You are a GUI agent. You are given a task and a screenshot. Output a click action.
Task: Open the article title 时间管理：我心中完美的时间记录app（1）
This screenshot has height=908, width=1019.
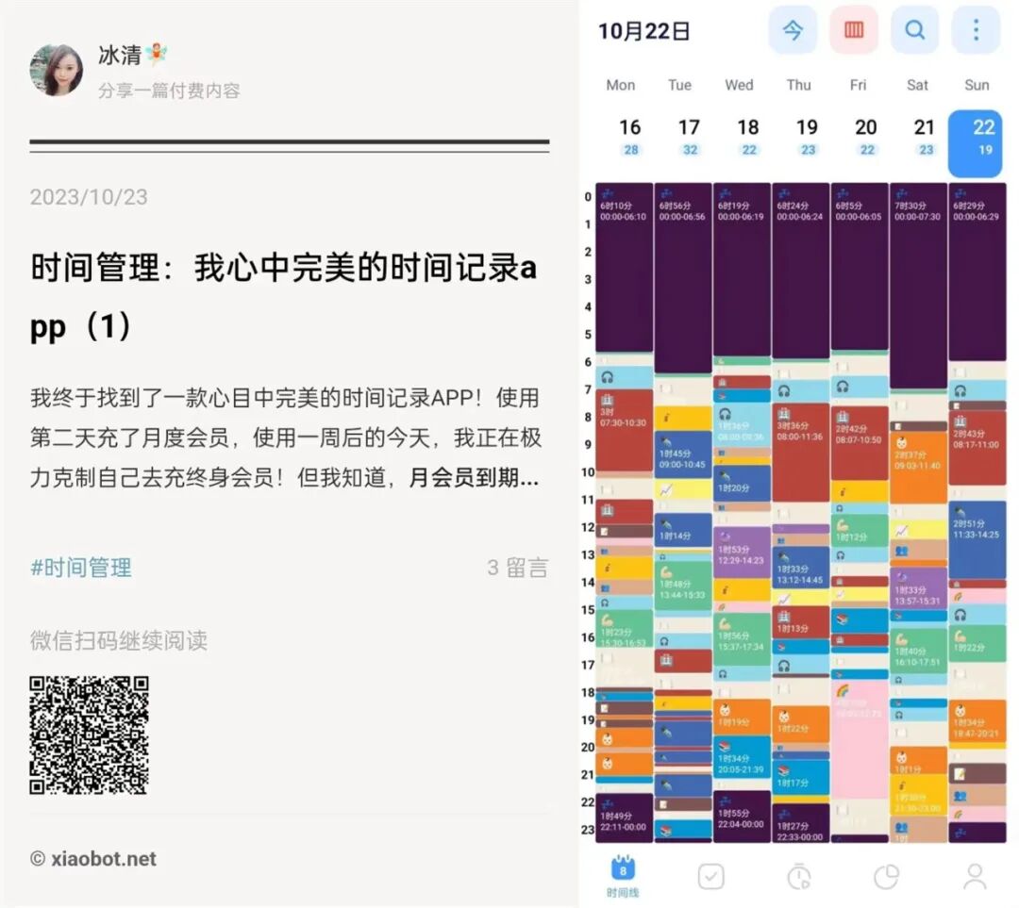coord(284,296)
